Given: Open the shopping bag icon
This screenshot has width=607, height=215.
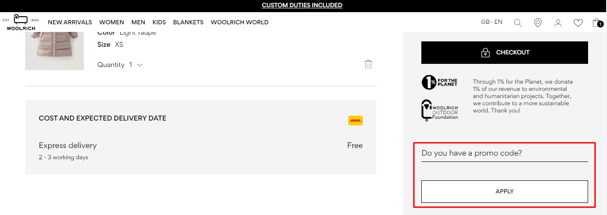Looking at the screenshot, I should (598, 22).
